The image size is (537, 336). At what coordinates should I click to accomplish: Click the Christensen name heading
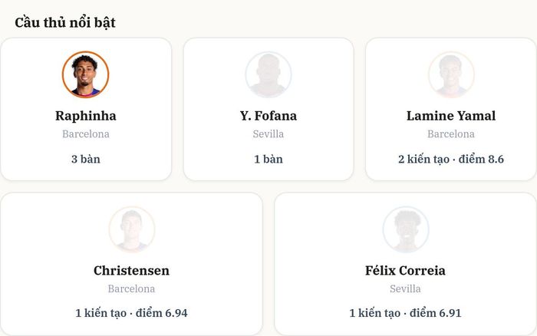point(131,271)
